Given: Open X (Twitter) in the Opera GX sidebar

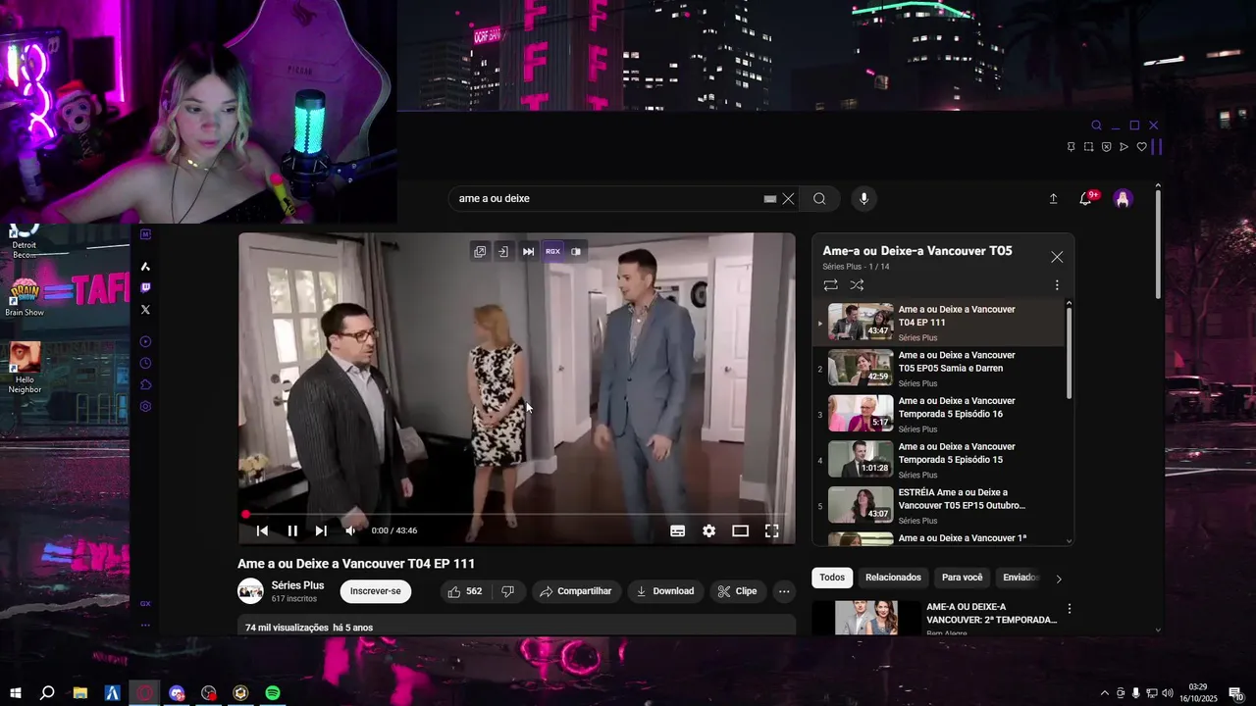Looking at the screenshot, I should (145, 309).
